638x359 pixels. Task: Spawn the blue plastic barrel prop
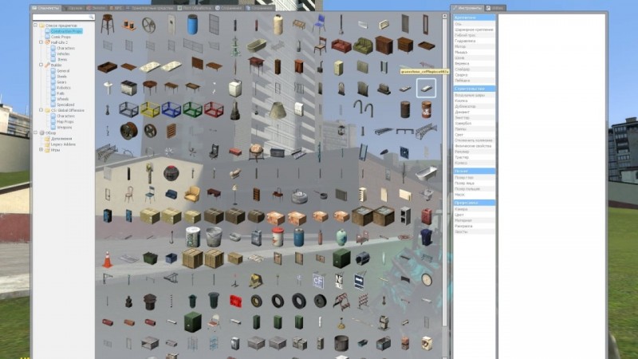point(192,26)
